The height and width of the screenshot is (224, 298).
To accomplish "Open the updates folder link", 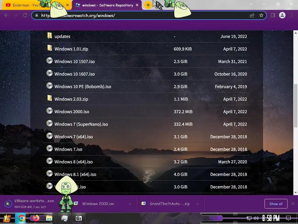I will tap(62, 36).
